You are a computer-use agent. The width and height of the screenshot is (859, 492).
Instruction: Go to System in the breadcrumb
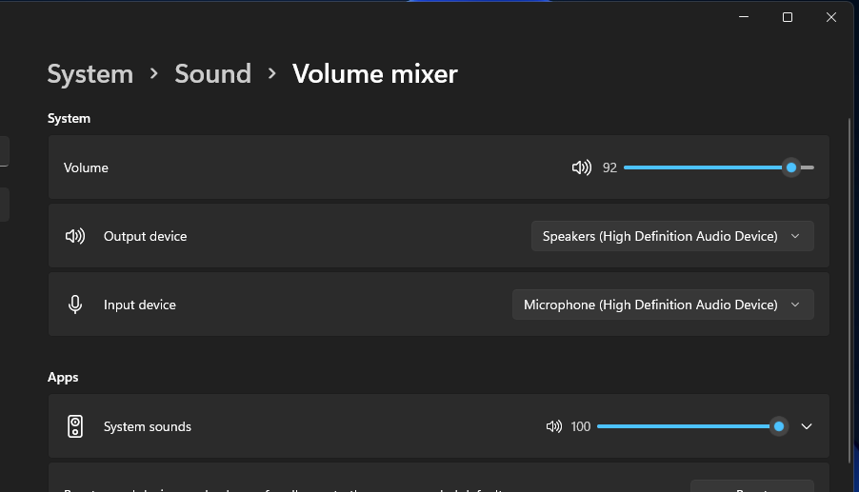tap(90, 74)
